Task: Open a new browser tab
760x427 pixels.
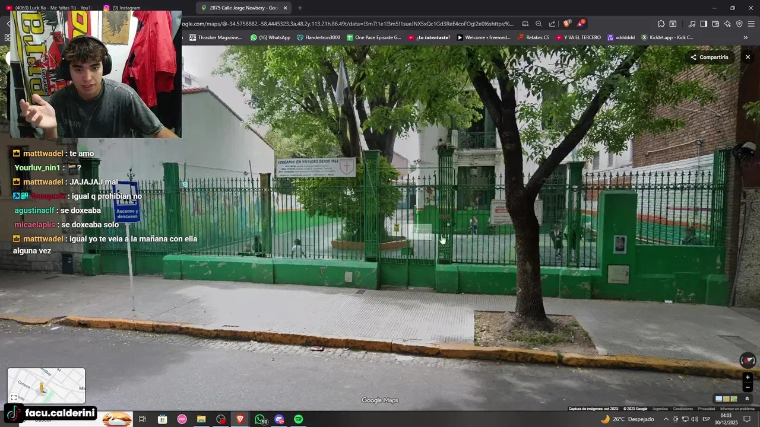Action: coord(300,8)
